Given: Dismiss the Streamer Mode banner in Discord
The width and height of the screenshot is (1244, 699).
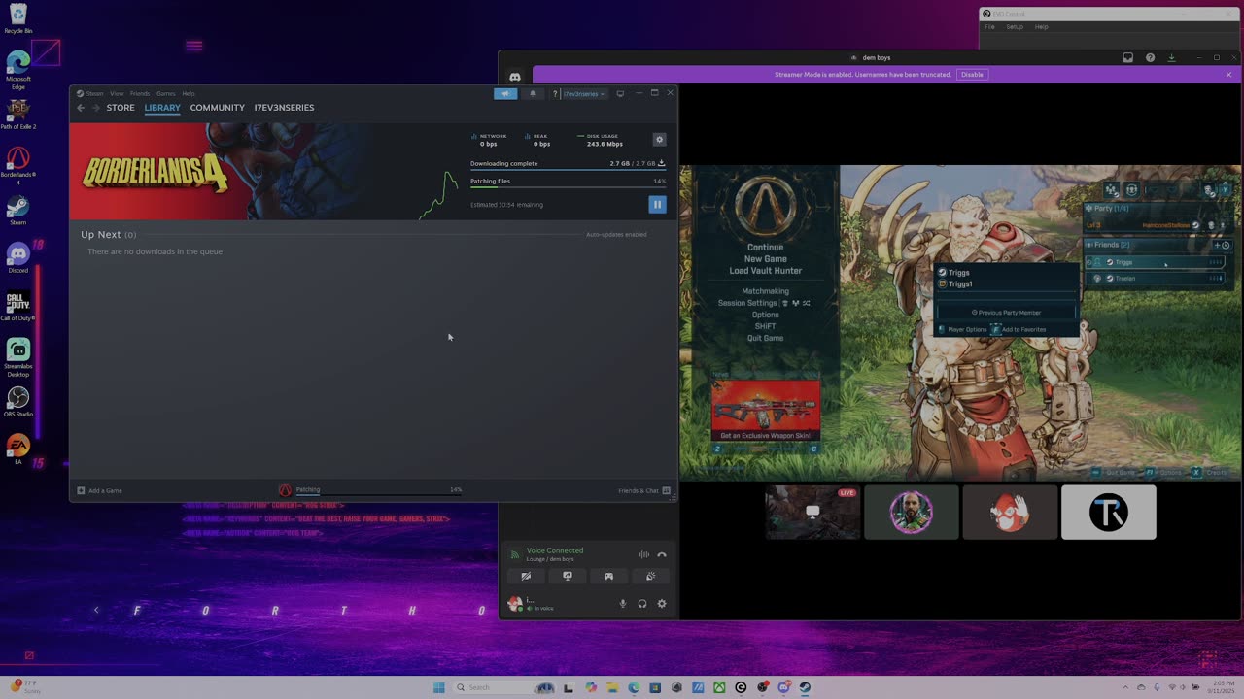Looking at the screenshot, I should 1228,75.
